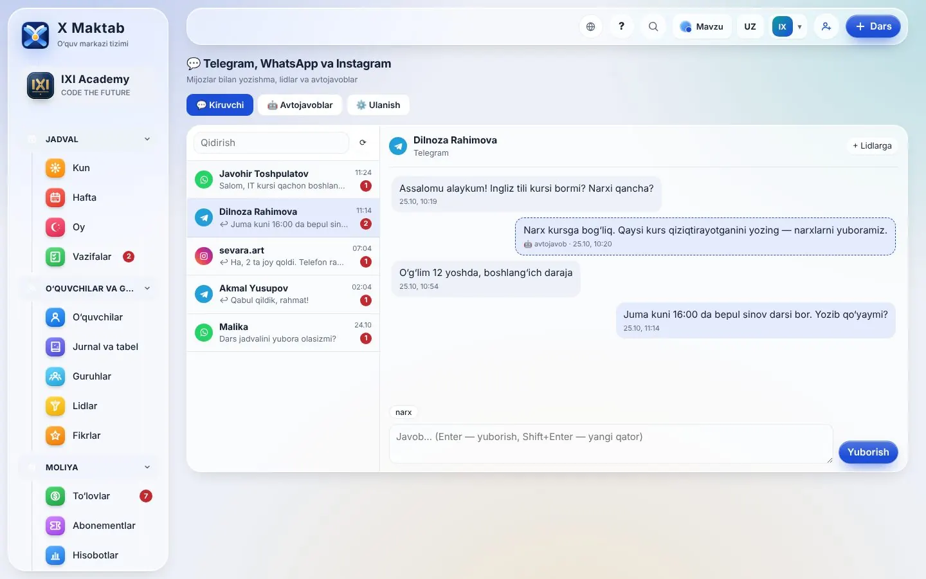
Task: Open Jurnal va tabel icon
Action: (55, 347)
